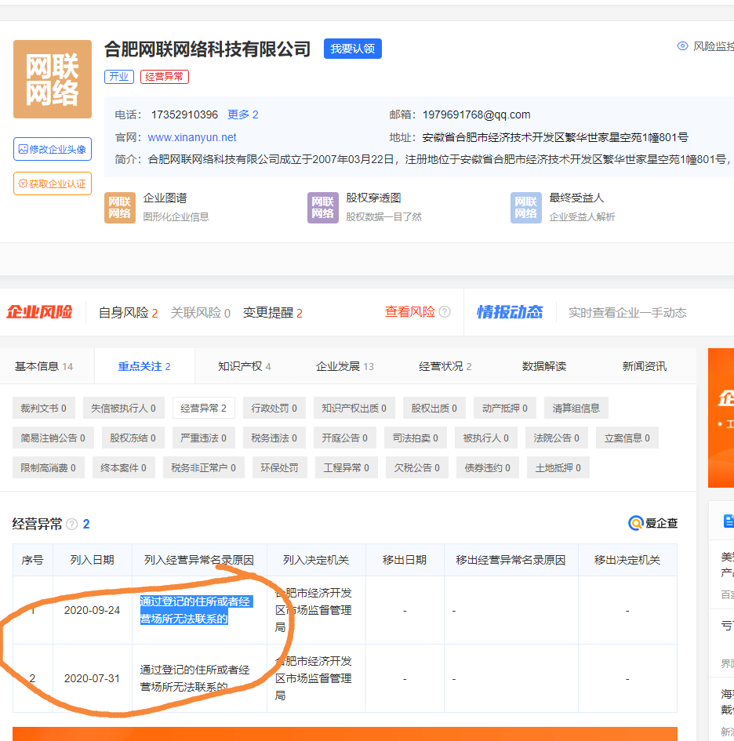Viewport: 734px width, 741px height.
Task: Click date cell 2020-07-31
Action: [x=93, y=678]
